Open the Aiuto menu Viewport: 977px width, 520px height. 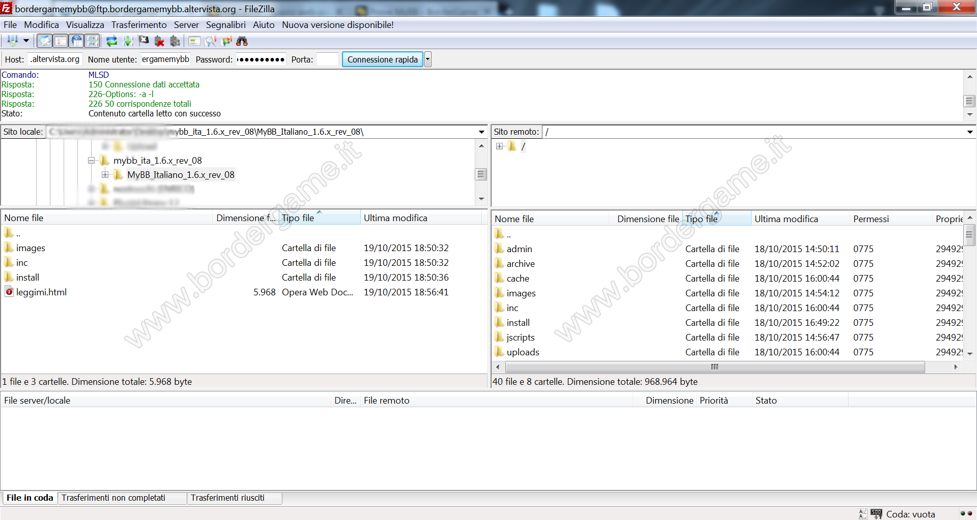pyautogui.click(x=264, y=25)
